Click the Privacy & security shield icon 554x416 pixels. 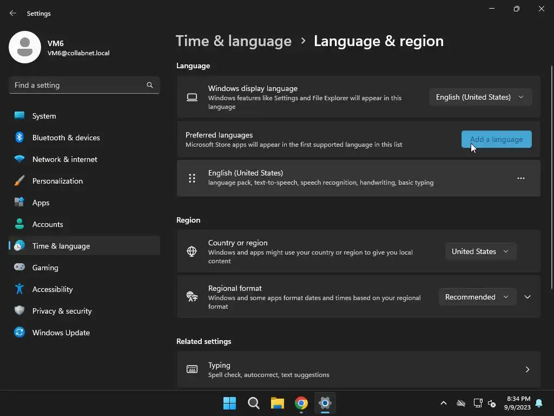[19, 310]
